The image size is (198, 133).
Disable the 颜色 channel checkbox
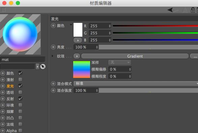coord(20,73)
